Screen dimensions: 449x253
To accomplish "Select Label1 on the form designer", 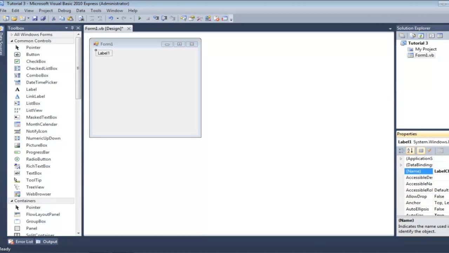I will coord(104,53).
